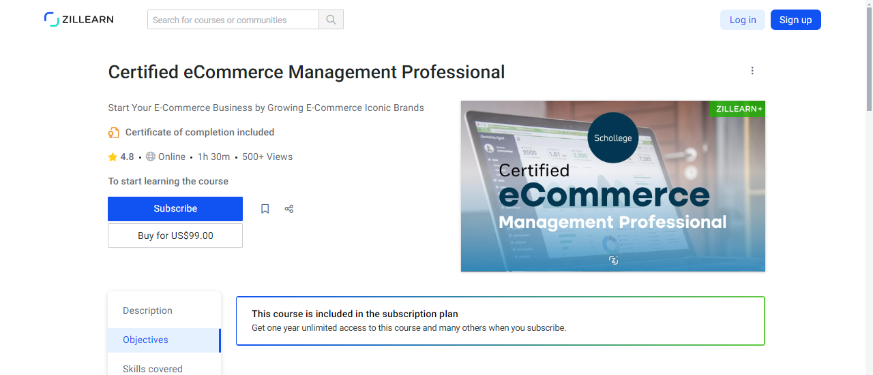This screenshot has width=873, height=375.
Task: Bookmark this course with the bookmark icon
Action: pos(265,209)
